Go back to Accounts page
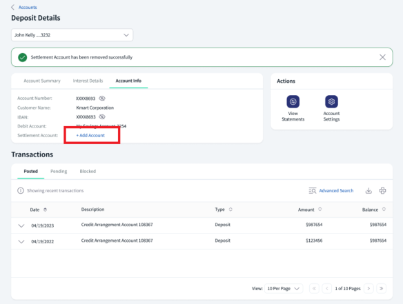This screenshot has height=304, width=403. point(28,7)
